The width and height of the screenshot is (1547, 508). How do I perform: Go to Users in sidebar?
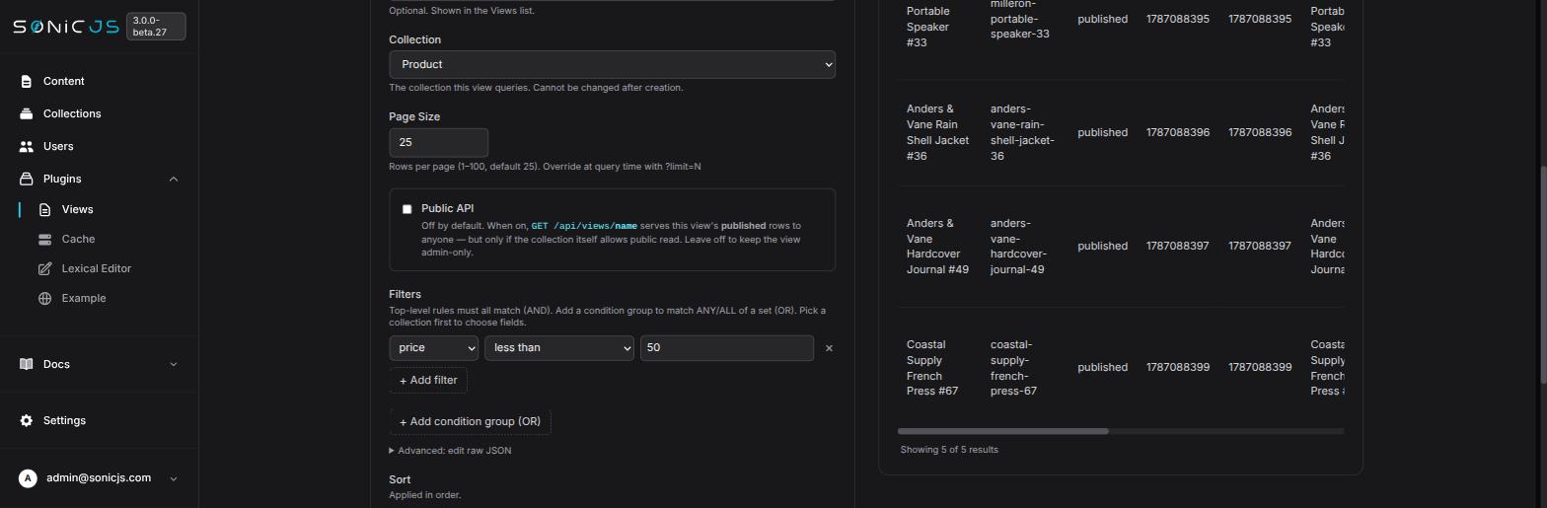point(58,146)
